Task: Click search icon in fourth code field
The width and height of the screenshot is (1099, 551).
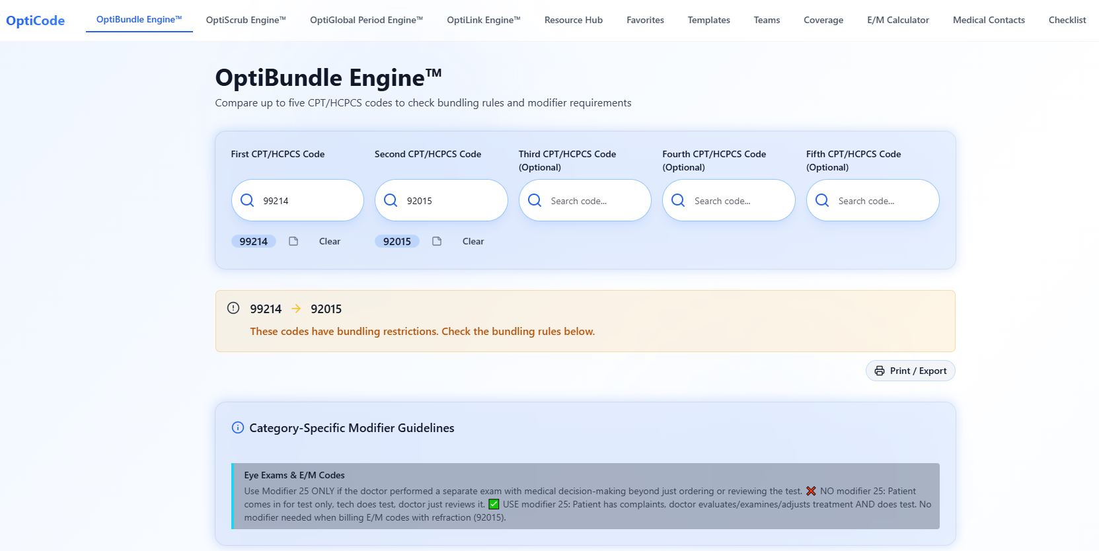Action: [x=678, y=200]
